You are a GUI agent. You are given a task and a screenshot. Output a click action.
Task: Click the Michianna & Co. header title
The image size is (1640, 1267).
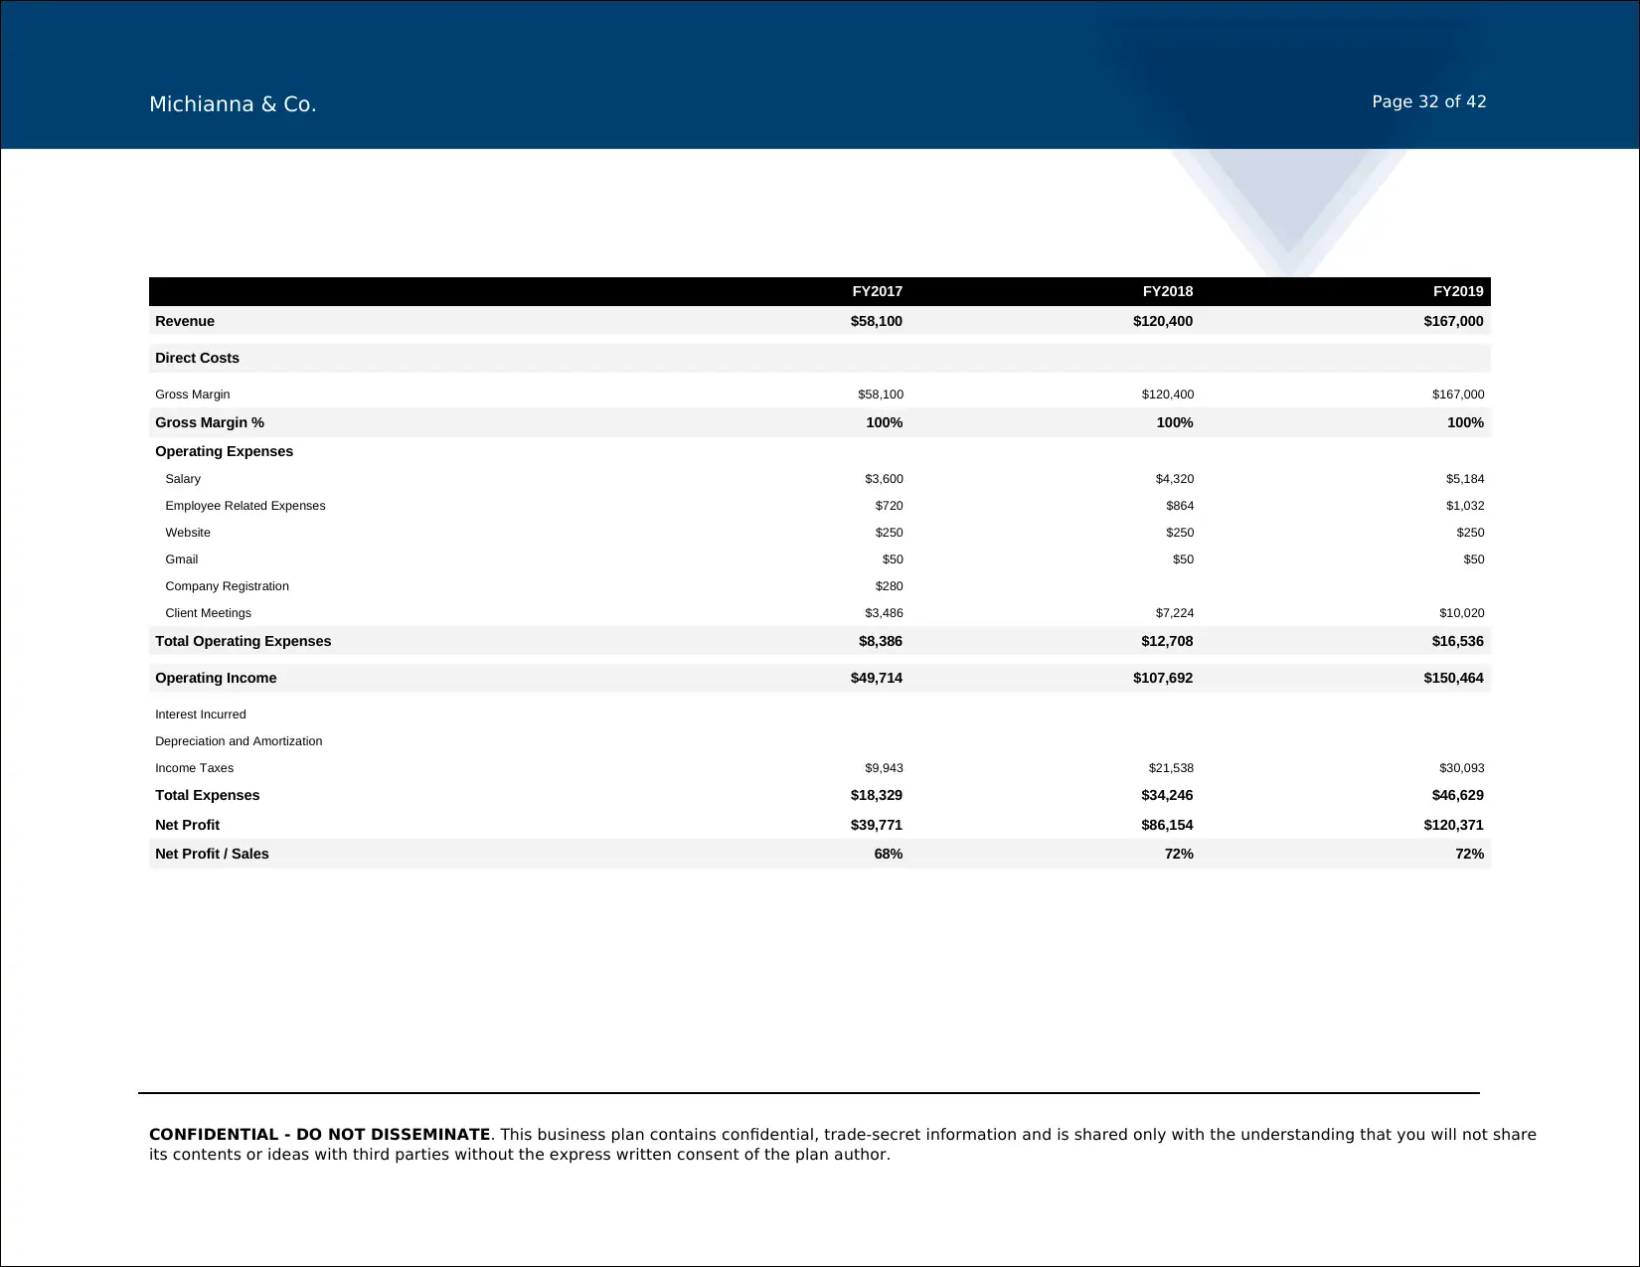[233, 104]
